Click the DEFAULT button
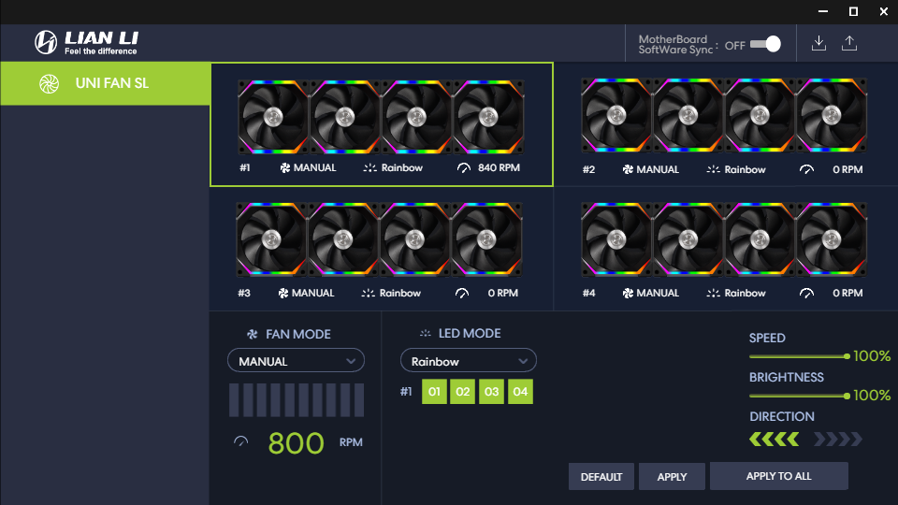898x505 pixels. tap(601, 476)
